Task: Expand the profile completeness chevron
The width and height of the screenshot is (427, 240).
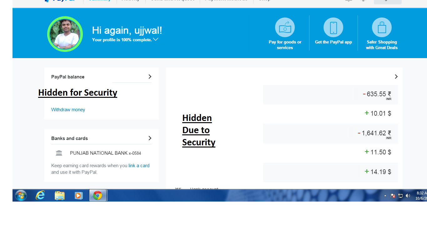Action: pos(156,39)
